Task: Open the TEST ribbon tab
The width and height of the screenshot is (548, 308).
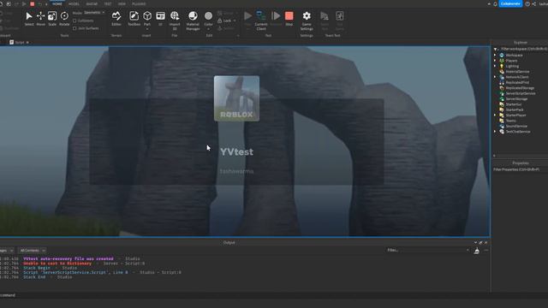Action: coord(108,3)
